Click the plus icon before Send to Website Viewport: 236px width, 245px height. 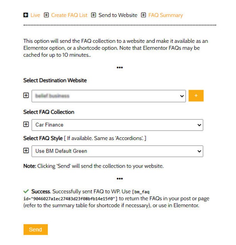pos(94,15)
